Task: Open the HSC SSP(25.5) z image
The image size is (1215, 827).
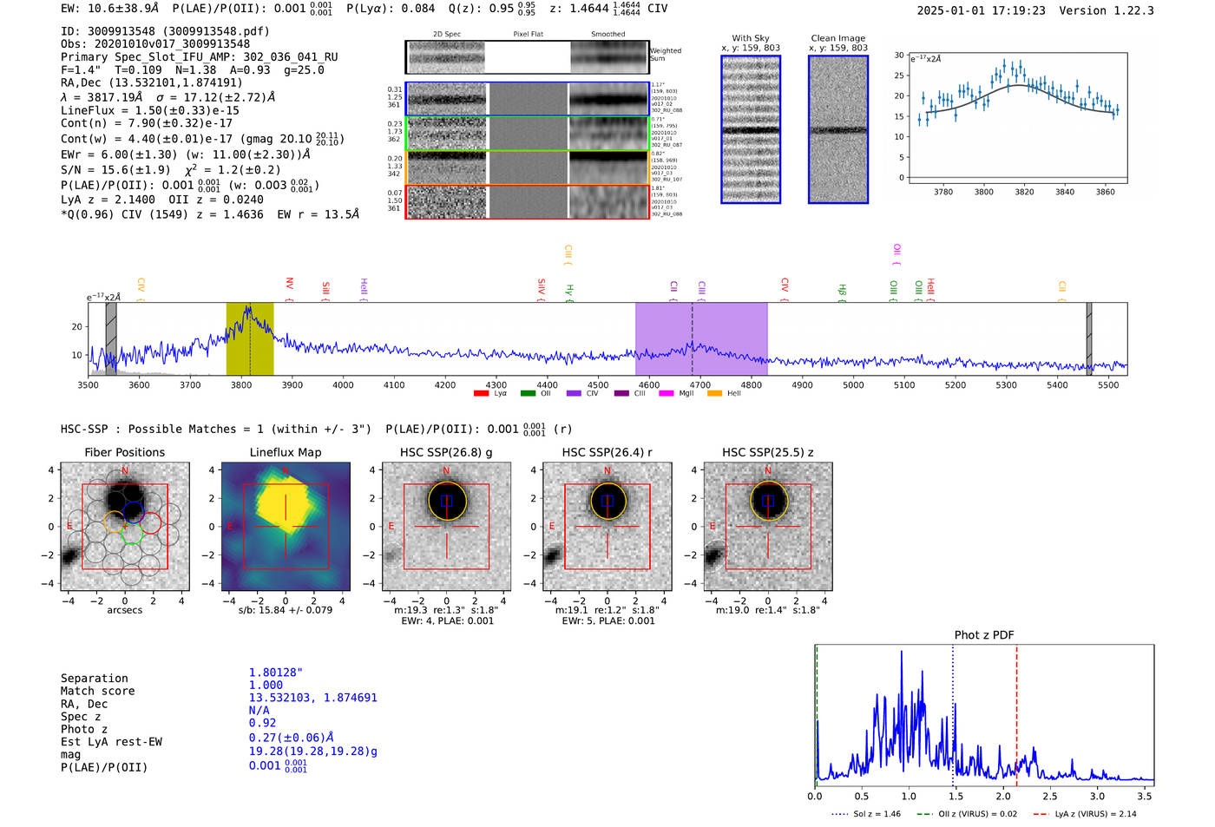Action: (x=768, y=527)
